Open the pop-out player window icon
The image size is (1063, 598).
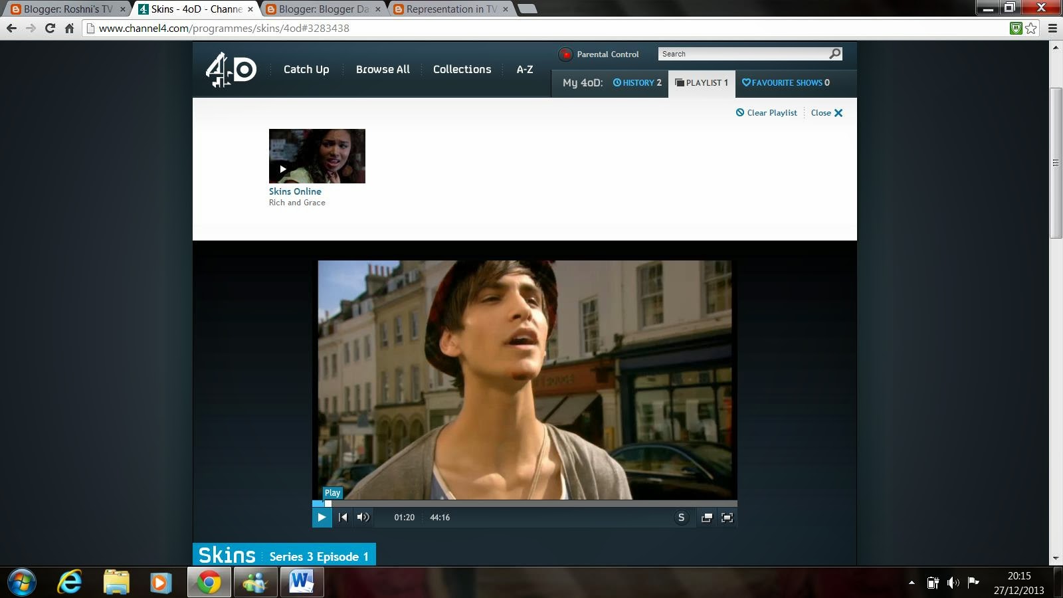707,518
